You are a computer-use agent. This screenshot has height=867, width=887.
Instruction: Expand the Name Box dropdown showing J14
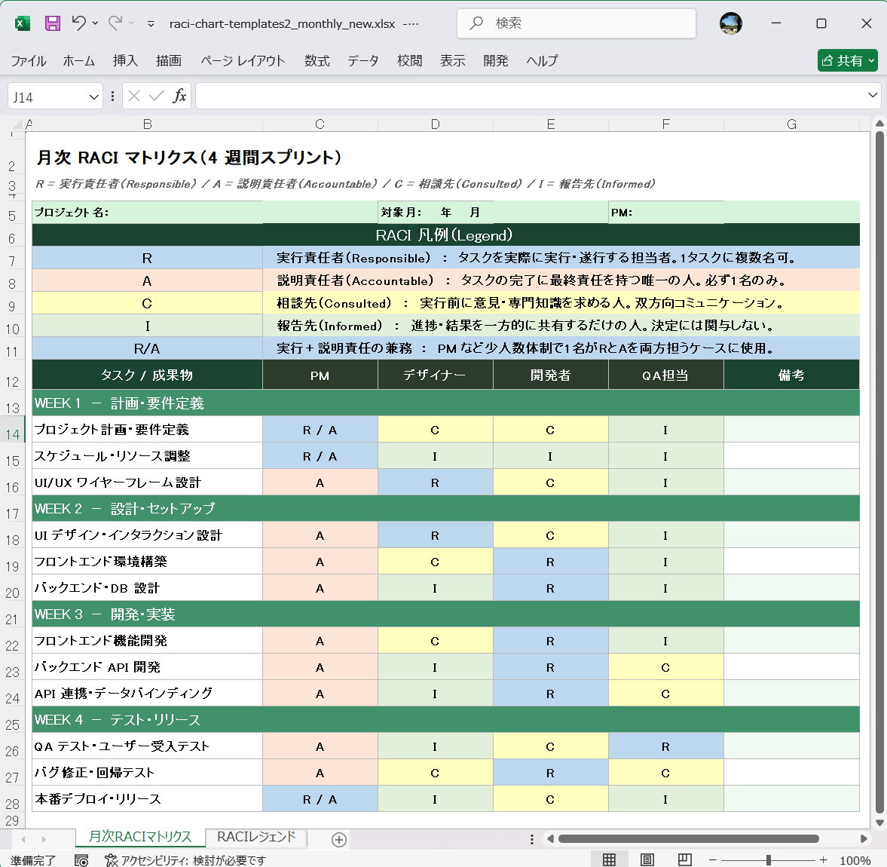coord(94,97)
